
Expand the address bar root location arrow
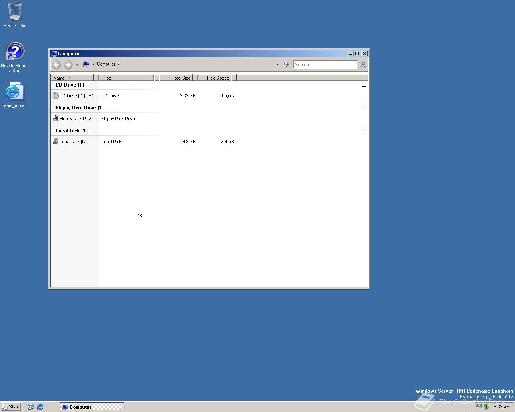click(x=93, y=64)
